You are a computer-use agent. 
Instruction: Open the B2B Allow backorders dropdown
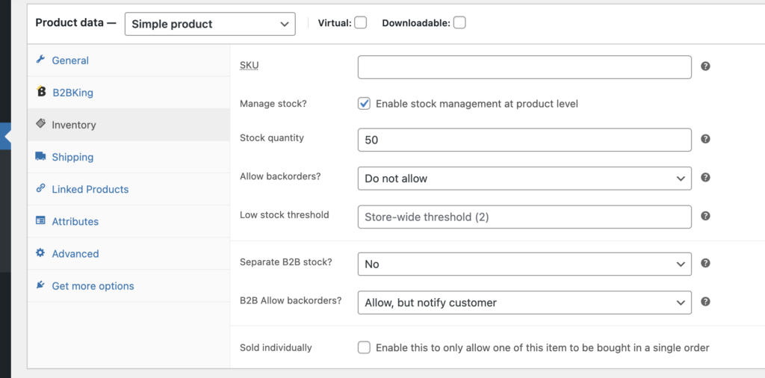pyautogui.click(x=524, y=303)
